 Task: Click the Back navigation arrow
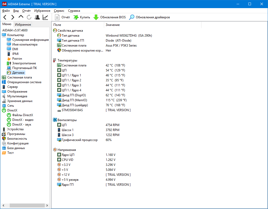click(5, 17)
